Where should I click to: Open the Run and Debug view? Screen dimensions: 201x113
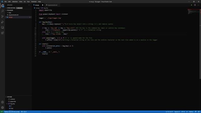pyautogui.click(x=3, y=22)
